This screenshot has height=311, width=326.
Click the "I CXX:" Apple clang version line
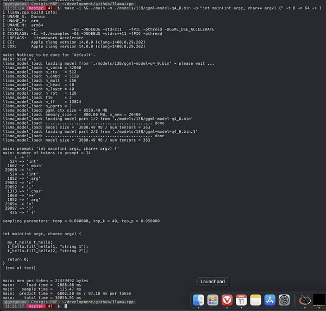pos(74,46)
